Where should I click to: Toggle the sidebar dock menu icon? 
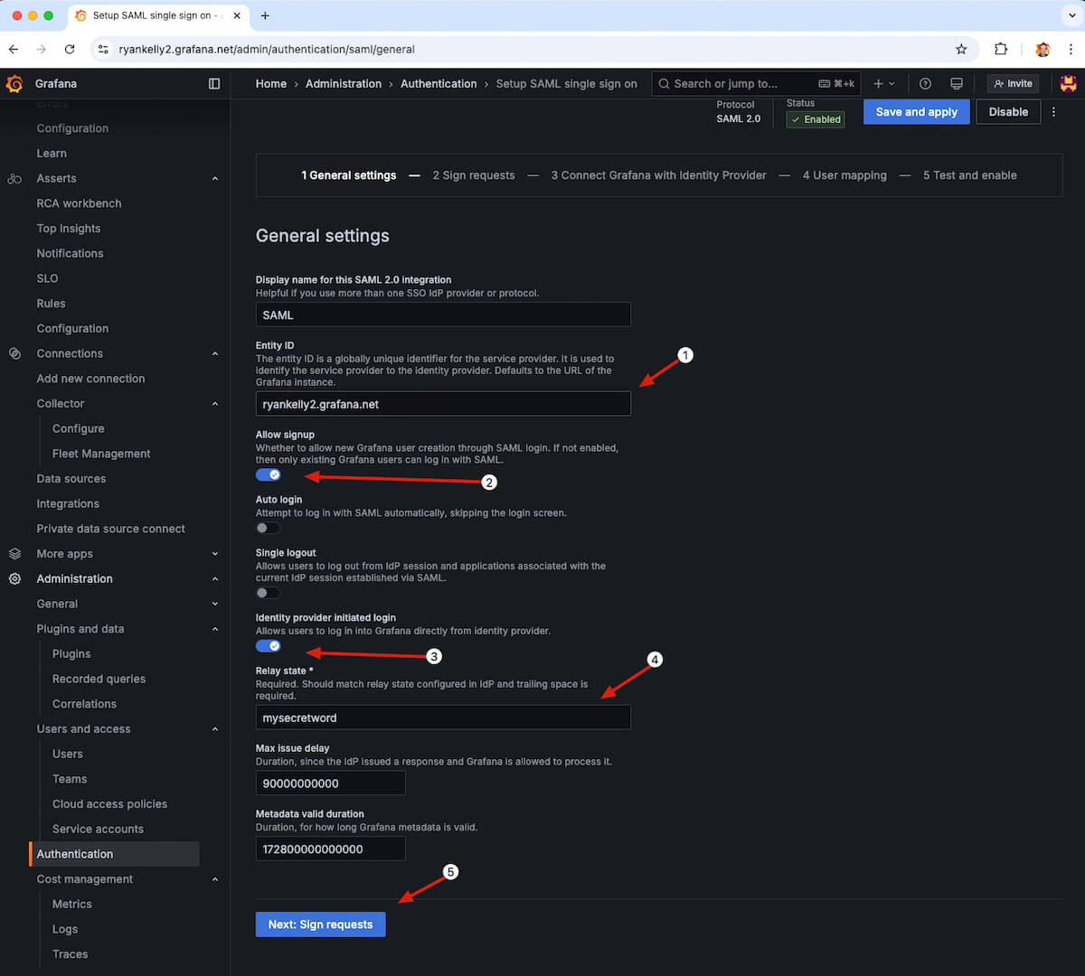214,83
